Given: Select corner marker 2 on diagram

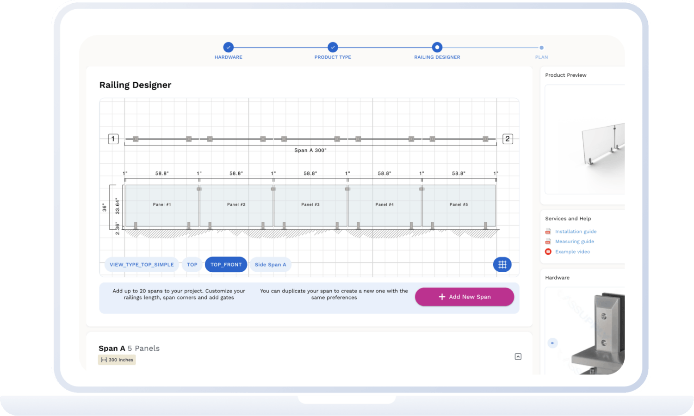Looking at the screenshot, I should coord(508,139).
